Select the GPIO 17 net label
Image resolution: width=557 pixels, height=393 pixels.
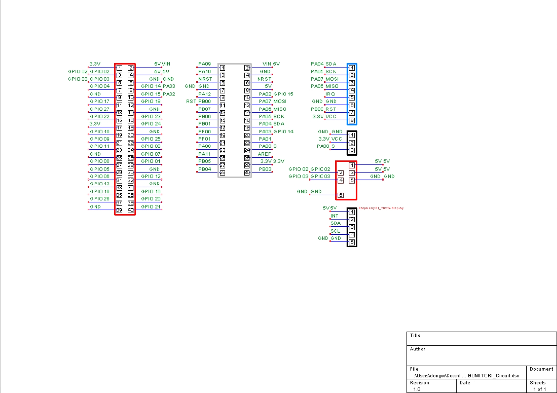(99, 101)
